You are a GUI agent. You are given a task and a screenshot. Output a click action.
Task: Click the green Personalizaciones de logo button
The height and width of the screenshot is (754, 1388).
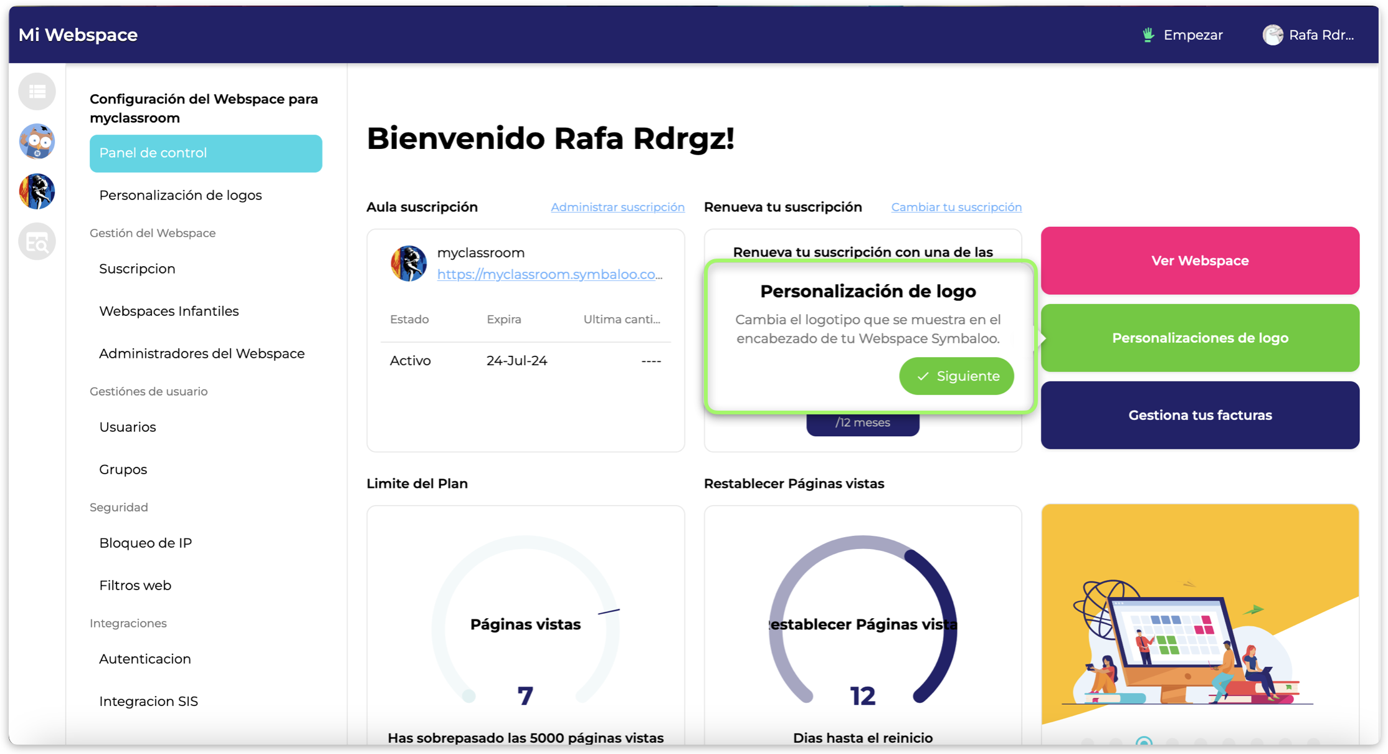pyautogui.click(x=1200, y=338)
